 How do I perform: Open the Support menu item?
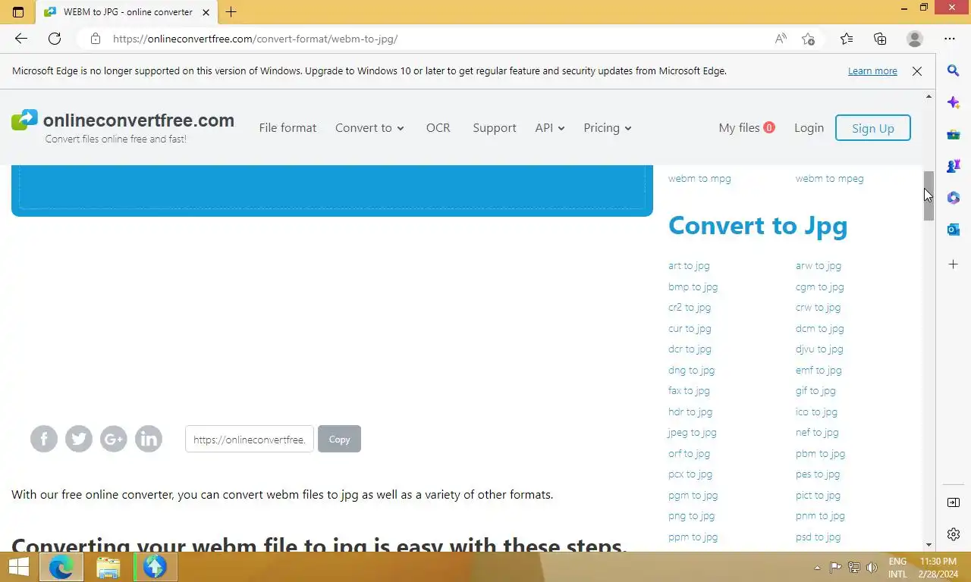[495, 128]
